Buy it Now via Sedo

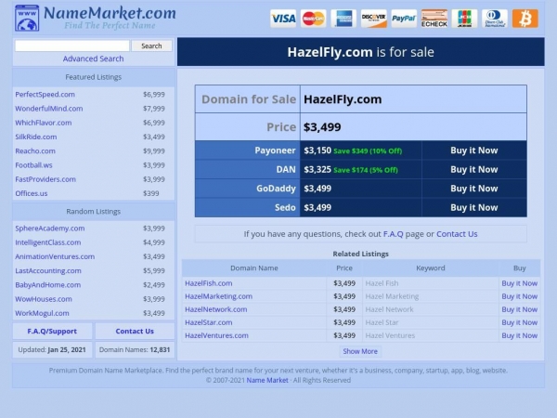pyautogui.click(x=473, y=207)
